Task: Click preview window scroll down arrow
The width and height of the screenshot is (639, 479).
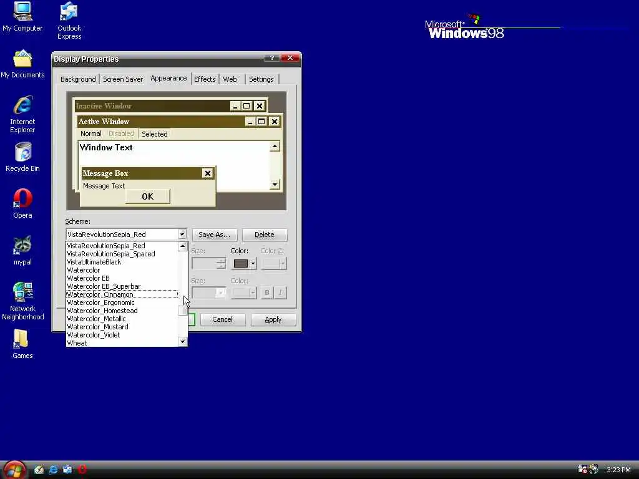Action: point(275,185)
